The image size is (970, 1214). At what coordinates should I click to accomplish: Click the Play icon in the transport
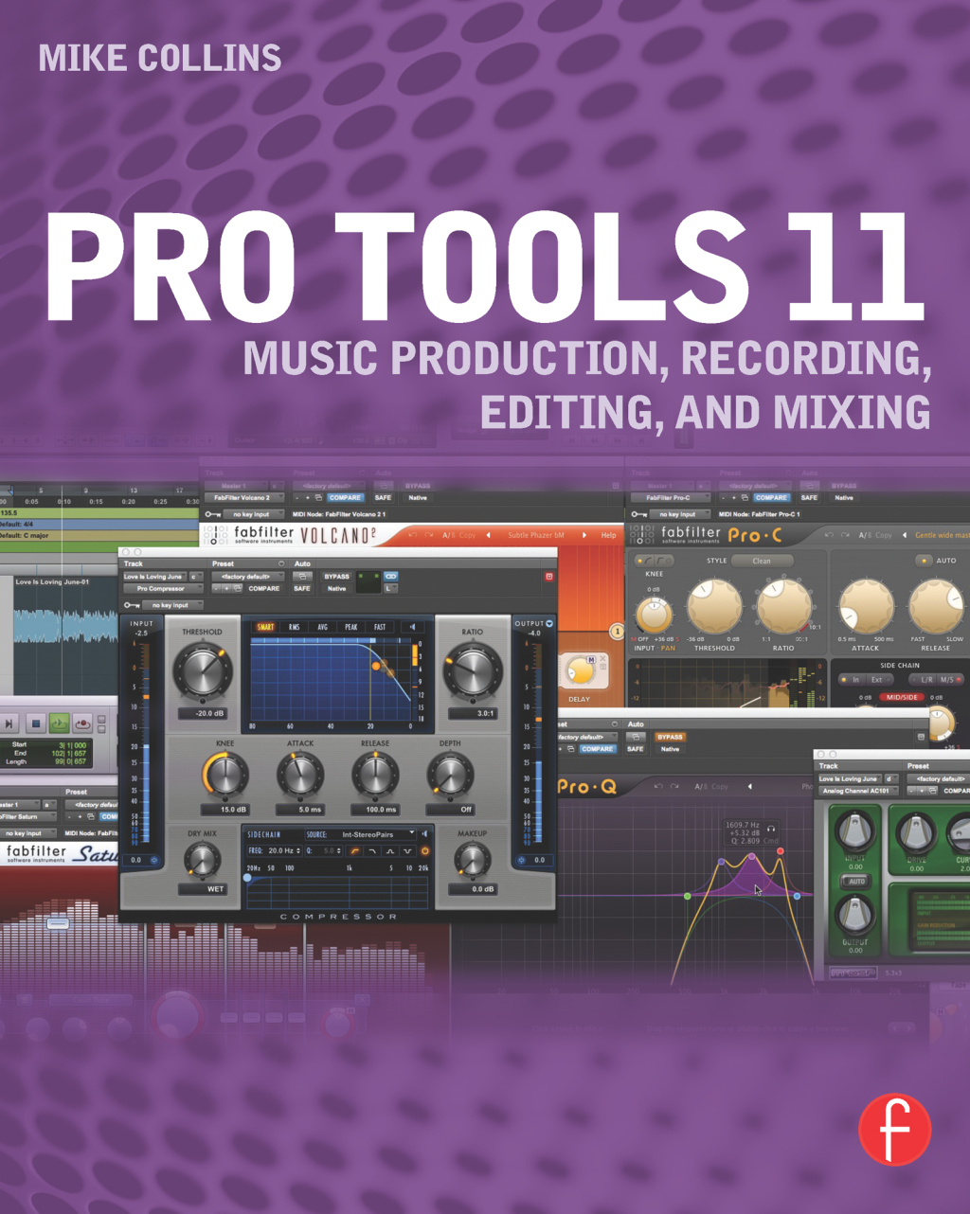(60, 723)
